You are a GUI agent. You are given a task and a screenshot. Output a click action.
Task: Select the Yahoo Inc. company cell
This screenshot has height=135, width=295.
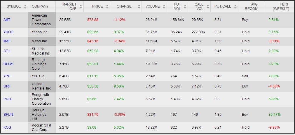[42, 32]
